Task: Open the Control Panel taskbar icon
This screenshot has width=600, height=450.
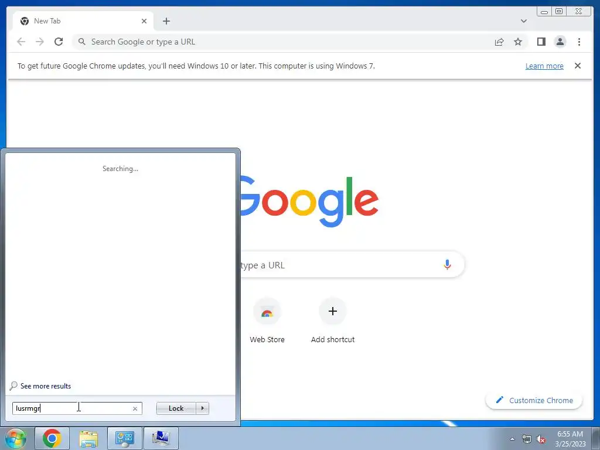Action: click(x=125, y=438)
